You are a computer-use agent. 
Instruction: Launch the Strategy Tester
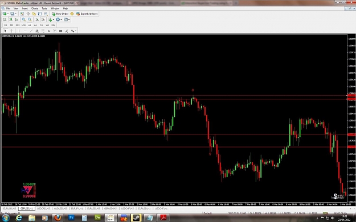pyautogui.click(x=46, y=14)
